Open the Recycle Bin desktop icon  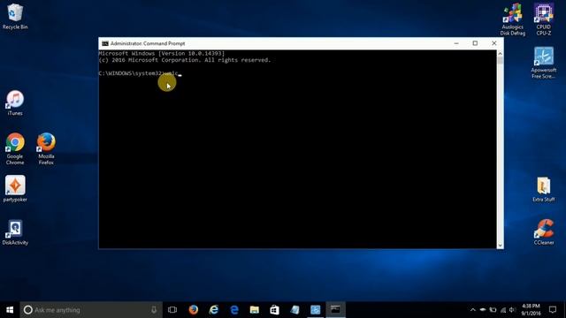click(15, 17)
